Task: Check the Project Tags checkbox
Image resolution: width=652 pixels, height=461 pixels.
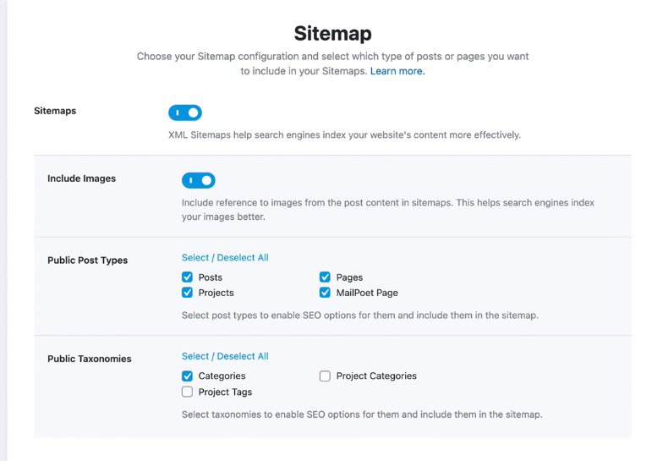Action: tap(187, 392)
